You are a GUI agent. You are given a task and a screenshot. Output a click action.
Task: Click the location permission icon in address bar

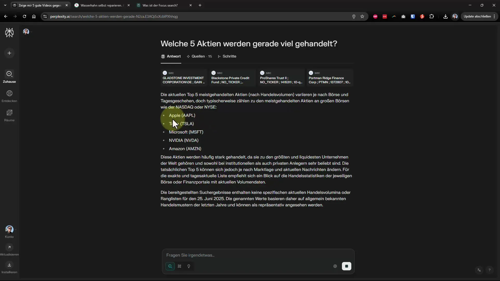point(354,16)
